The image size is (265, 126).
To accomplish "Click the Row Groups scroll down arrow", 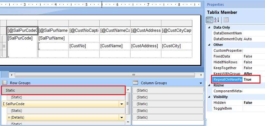I will click(x=128, y=122).
